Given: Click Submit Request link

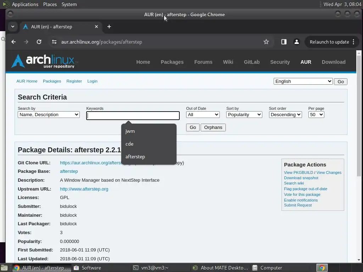Looking at the screenshot, I should [298, 205].
